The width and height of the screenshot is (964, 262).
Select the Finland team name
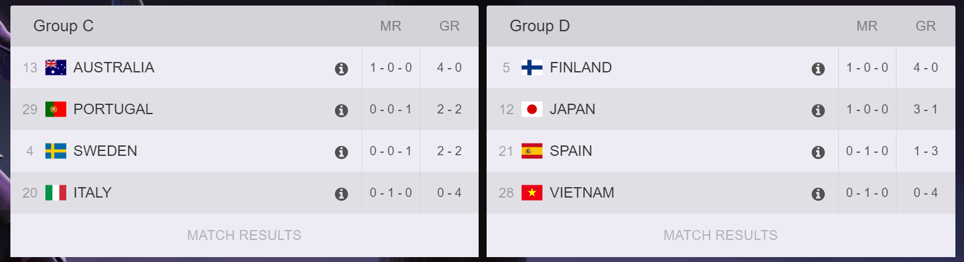click(580, 67)
